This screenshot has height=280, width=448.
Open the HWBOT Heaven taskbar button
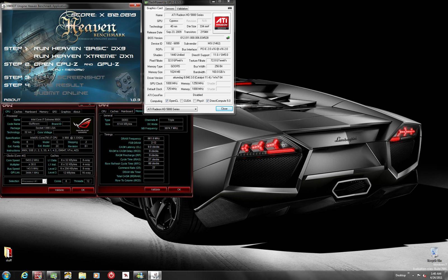coord(155,275)
